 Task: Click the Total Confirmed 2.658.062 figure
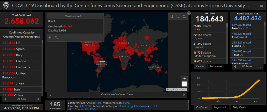(x=22, y=21)
